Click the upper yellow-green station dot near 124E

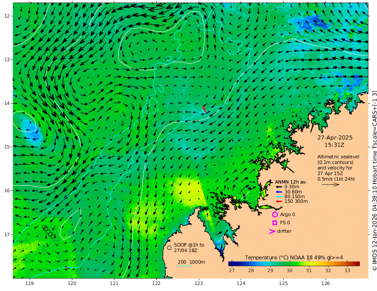pyautogui.click(x=235, y=198)
